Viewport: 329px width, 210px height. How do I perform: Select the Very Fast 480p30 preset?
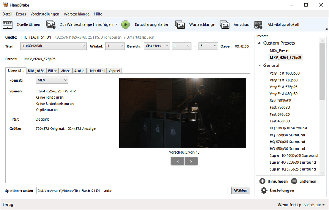(x=284, y=94)
